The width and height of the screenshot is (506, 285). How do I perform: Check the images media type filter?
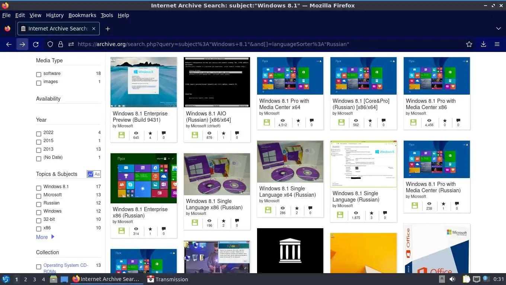(x=38, y=82)
